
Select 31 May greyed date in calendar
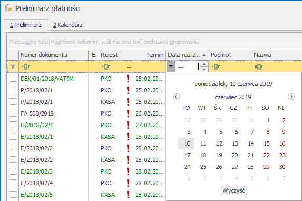(x=251, y=120)
